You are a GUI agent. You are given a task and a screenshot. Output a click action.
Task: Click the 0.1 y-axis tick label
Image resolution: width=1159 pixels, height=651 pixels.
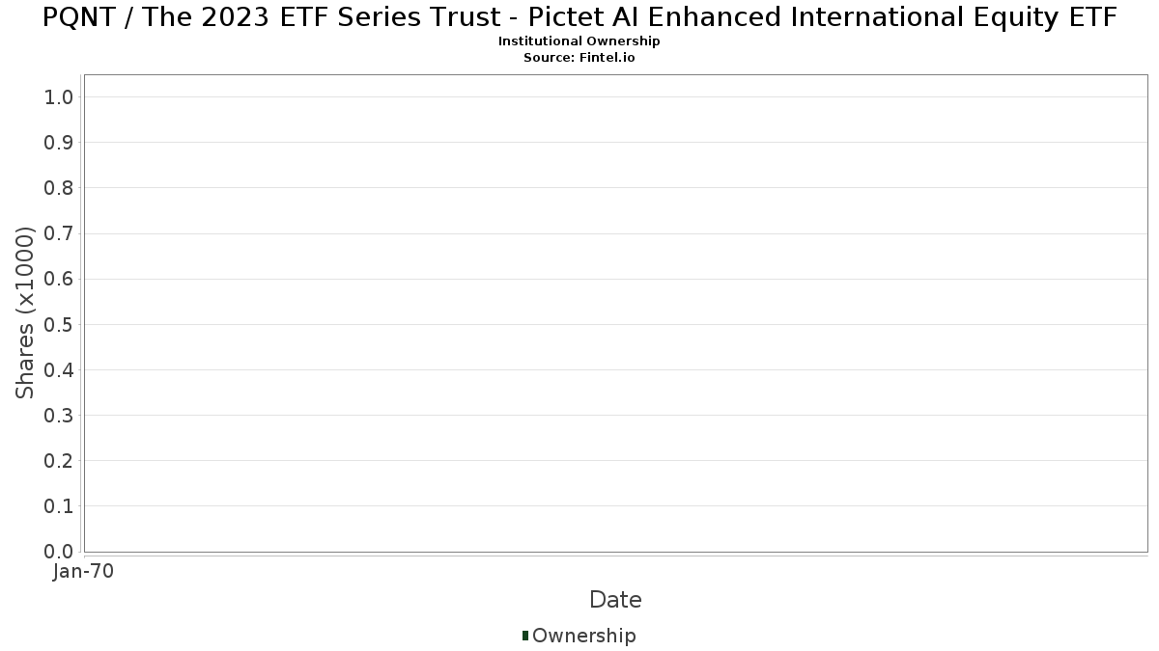pyautogui.click(x=59, y=506)
